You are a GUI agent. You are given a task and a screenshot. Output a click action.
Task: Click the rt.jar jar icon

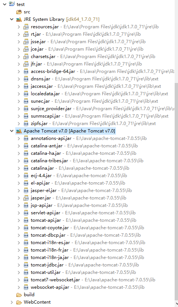point(26,34)
